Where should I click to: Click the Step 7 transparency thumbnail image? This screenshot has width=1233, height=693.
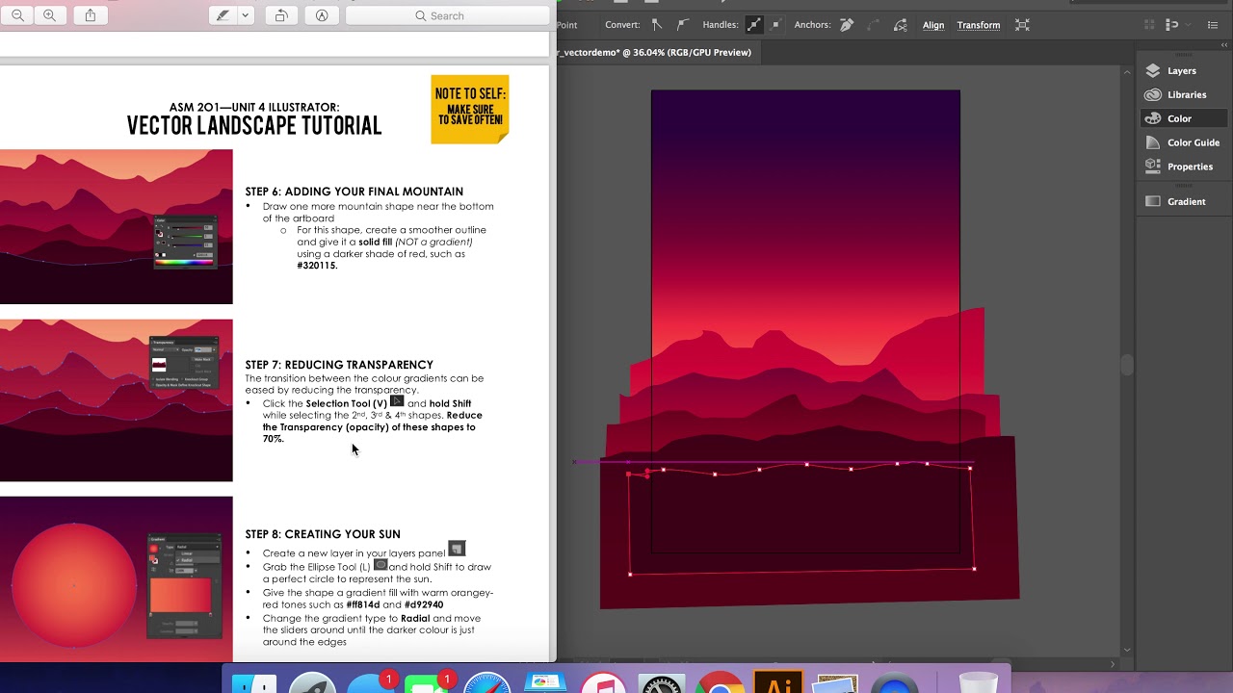[x=116, y=400]
